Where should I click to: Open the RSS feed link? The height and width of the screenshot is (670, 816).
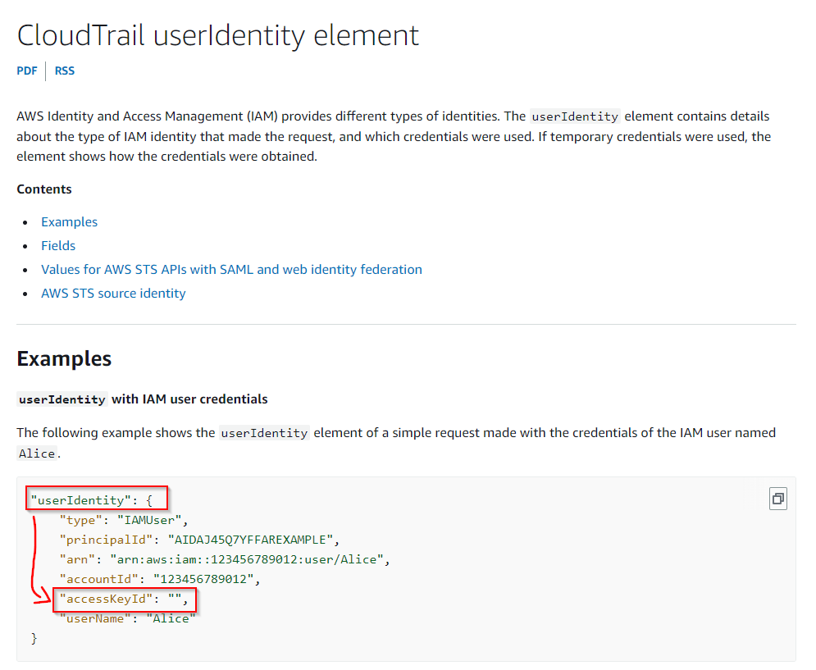click(x=65, y=71)
